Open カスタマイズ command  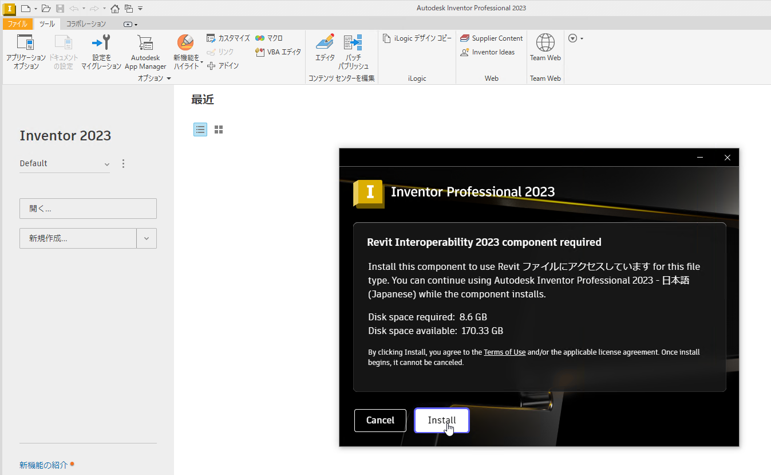coord(228,38)
